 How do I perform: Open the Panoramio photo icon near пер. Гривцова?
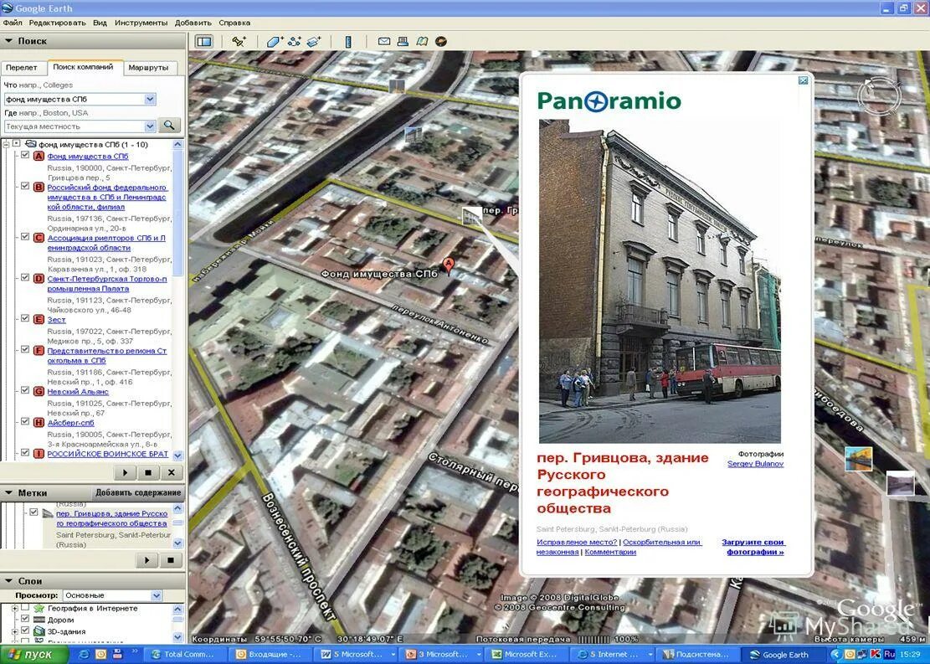click(471, 217)
